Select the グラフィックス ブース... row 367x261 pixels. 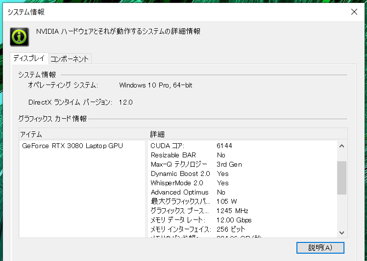242,211
